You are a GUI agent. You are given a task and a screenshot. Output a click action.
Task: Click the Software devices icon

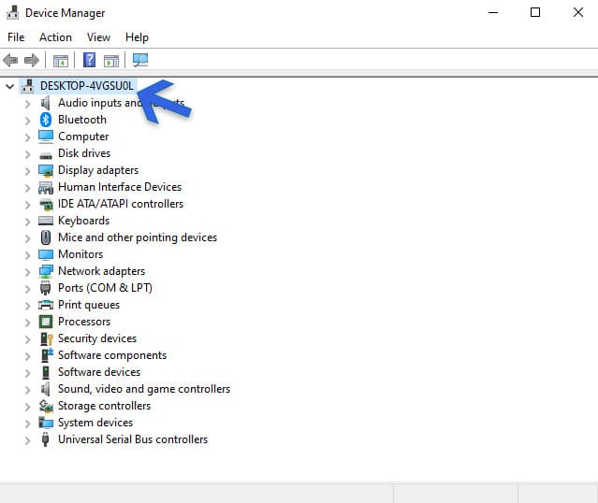coord(46,372)
